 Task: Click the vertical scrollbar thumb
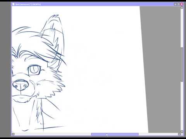click(x=182, y=64)
